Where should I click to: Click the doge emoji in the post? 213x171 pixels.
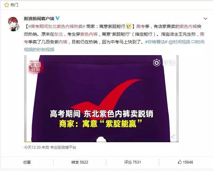coord(129,26)
